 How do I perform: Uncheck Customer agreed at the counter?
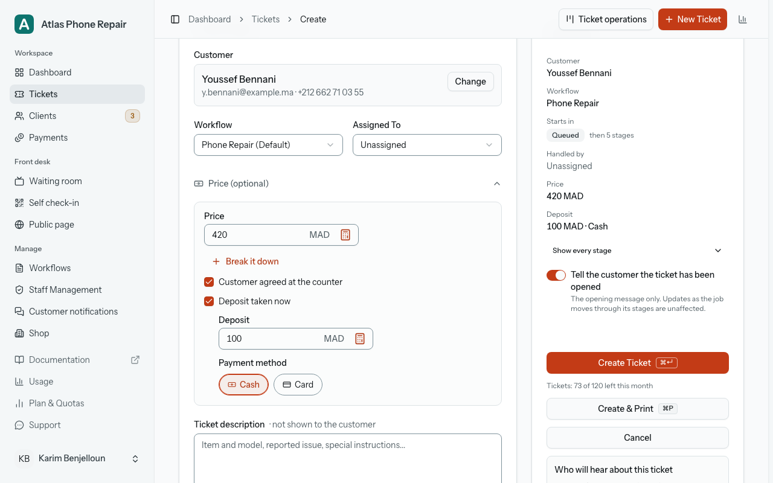coord(209,282)
